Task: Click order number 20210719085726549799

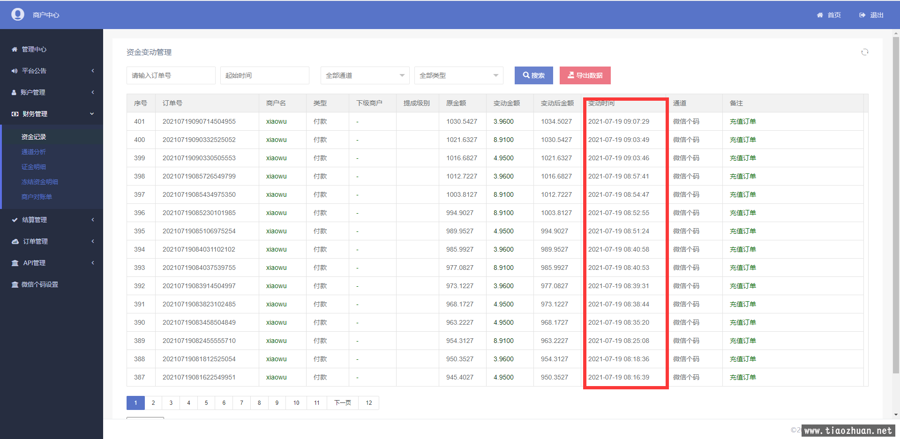Action: pos(199,176)
